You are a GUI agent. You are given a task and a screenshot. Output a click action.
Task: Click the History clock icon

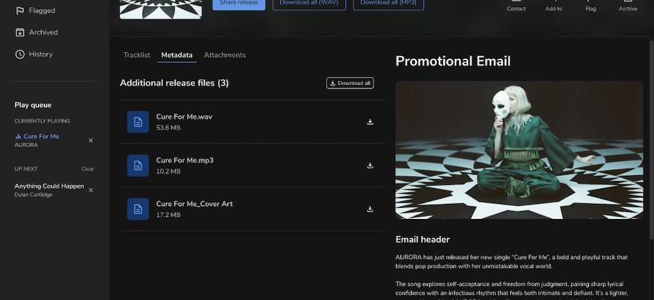[x=20, y=54]
